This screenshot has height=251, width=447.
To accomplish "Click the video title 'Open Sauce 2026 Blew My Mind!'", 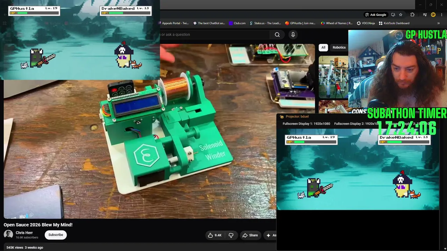I will point(38,225).
